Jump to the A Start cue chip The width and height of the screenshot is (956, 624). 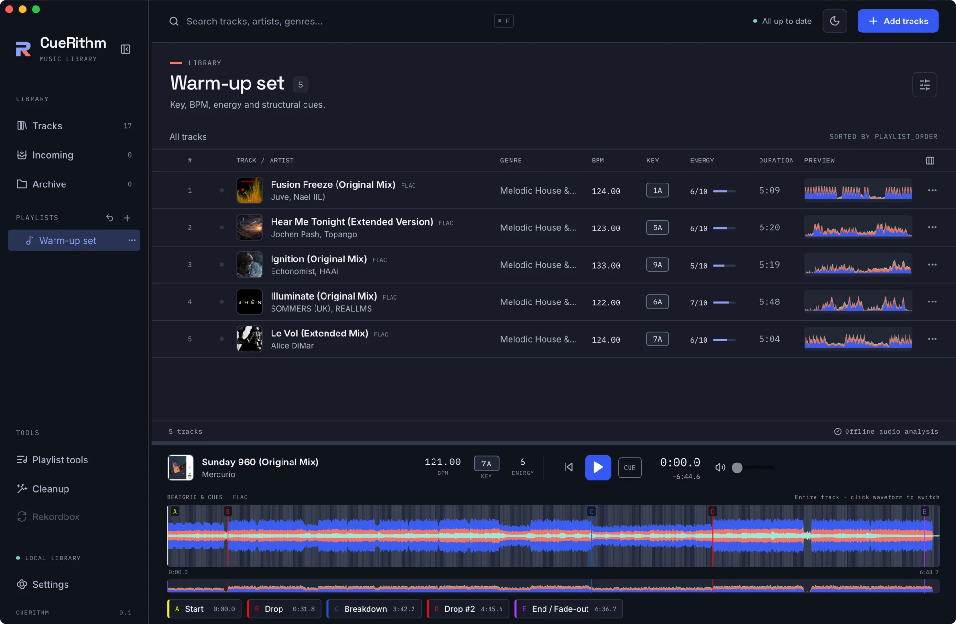click(205, 609)
